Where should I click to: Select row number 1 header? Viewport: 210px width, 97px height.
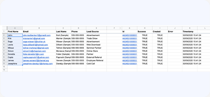point(5,31)
